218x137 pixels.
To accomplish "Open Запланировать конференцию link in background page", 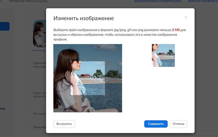I will tap(158, 1).
